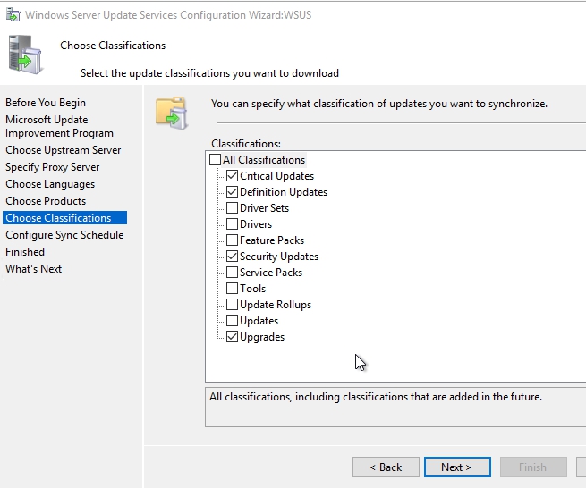
Task: Enable the Driver Sets checkbox
Action: (233, 208)
